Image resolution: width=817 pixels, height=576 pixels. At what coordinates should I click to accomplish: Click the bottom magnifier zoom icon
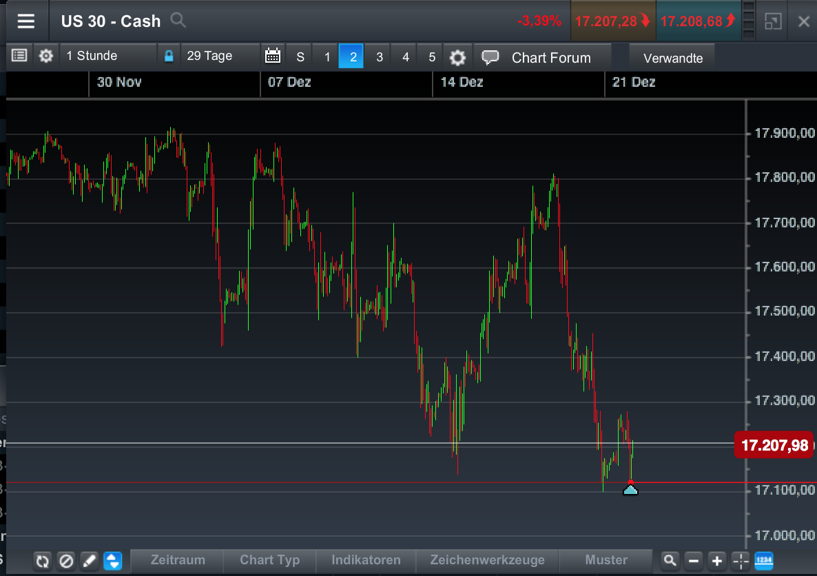[670, 561]
